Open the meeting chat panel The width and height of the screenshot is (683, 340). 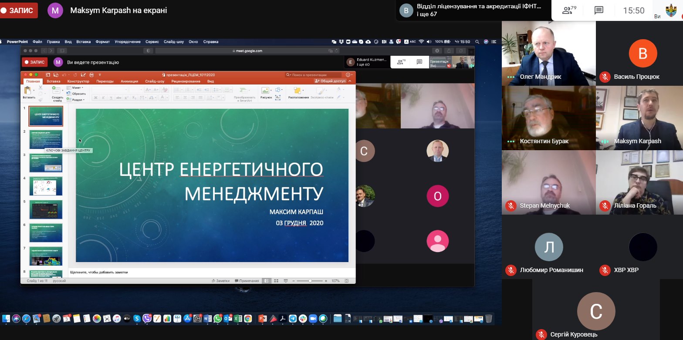pyautogui.click(x=599, y=10)
